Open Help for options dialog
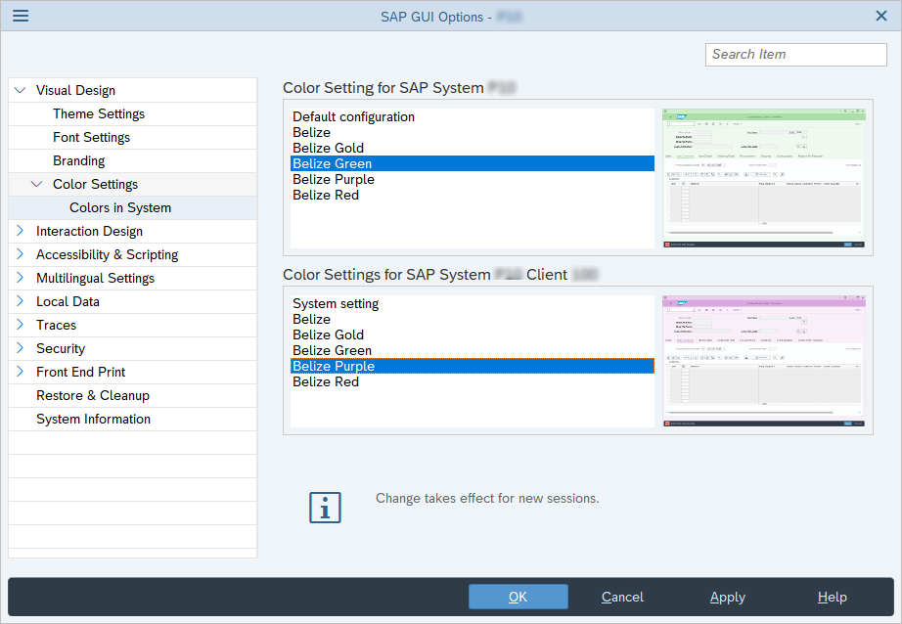Screen dimensions: 902x624 [832, 597]
